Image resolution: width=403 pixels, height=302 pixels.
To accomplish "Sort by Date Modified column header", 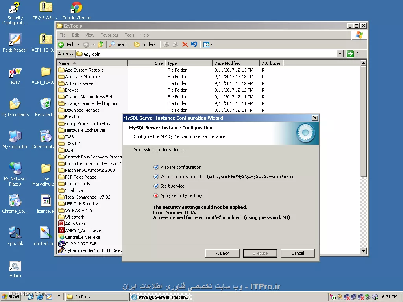I will point(236,63).
